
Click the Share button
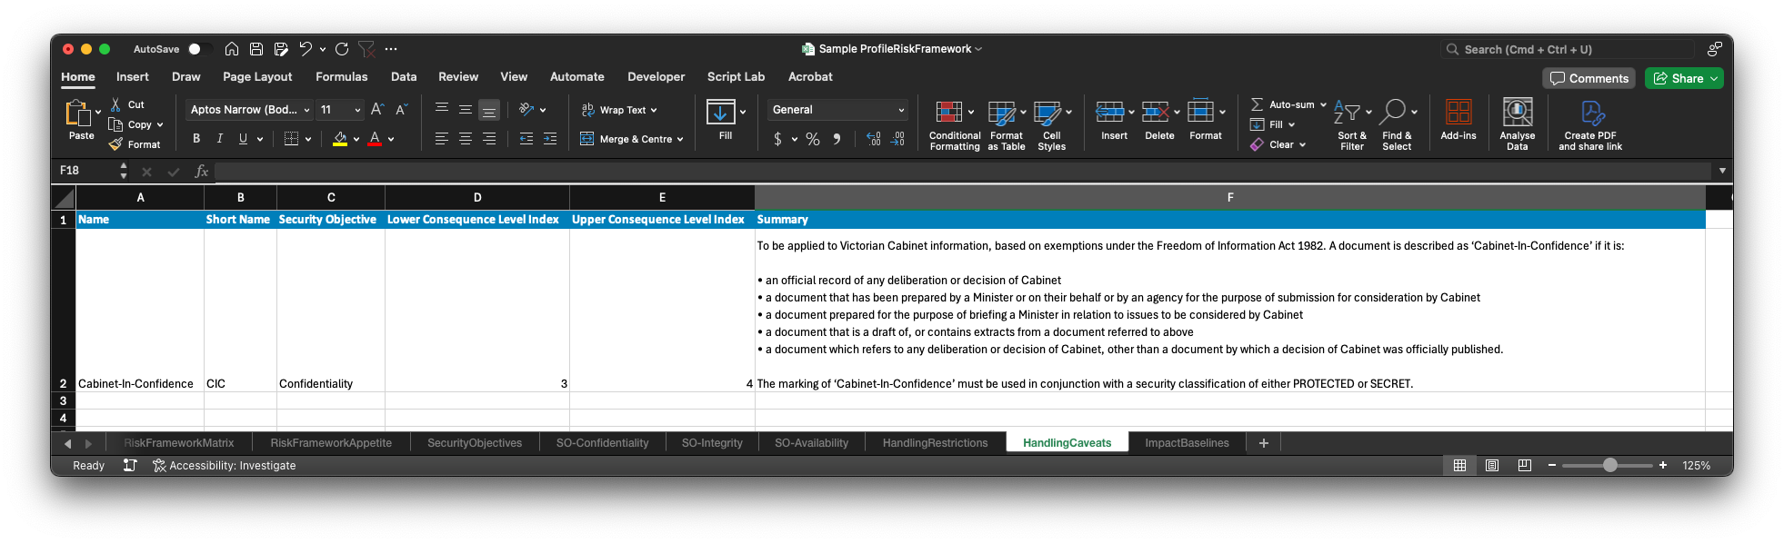pyautogui.click(x=1683, y=78)
